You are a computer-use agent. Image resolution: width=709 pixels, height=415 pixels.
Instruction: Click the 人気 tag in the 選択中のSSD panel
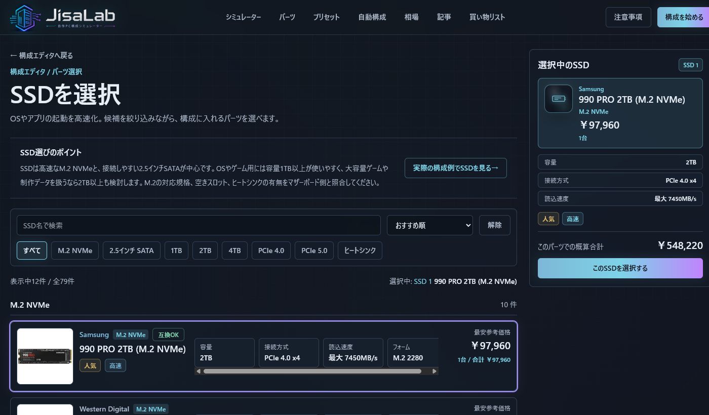click(548, 219)
